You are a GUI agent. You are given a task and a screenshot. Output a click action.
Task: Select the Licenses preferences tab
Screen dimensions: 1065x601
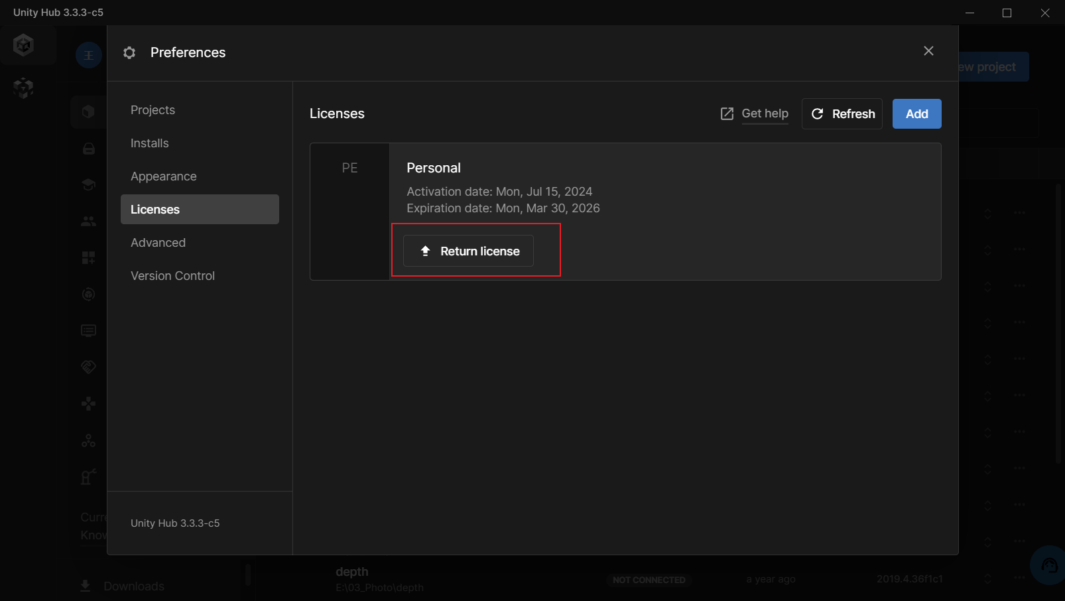tap(200, 210)
